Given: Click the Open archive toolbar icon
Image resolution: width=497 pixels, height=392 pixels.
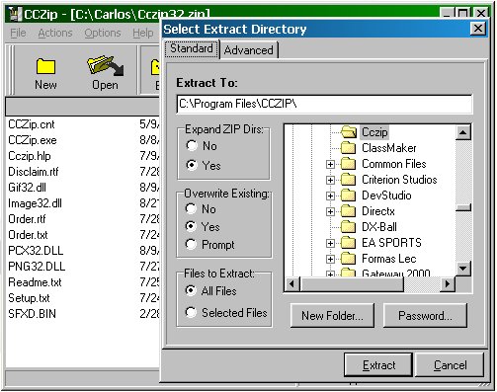Looking at the screenshot, I should point(105,66).
